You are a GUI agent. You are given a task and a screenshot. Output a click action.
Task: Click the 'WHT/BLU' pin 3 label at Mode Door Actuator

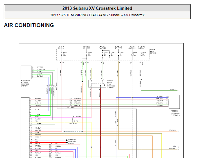pyautogui.click(x=160, y=96)
